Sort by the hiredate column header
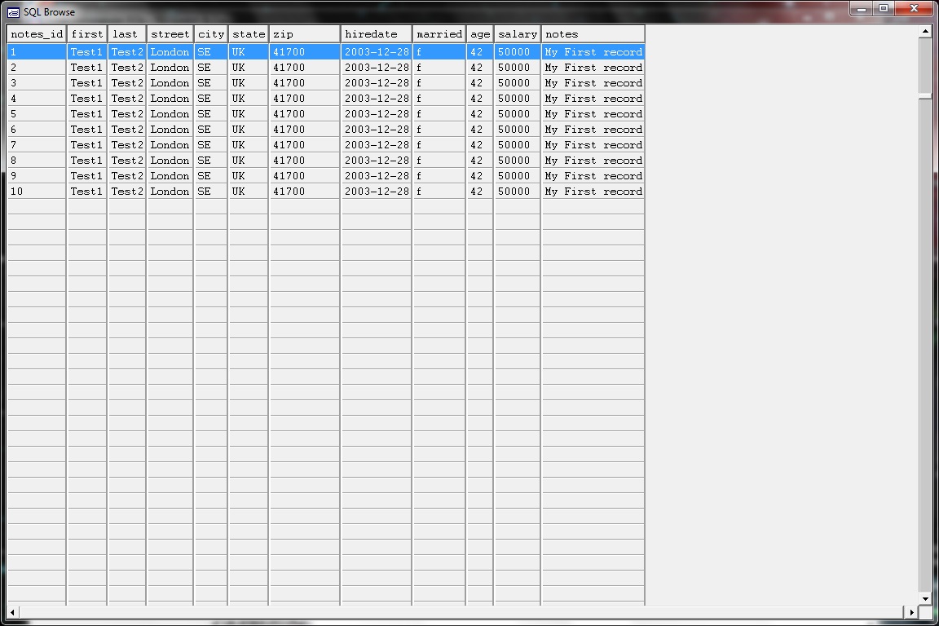The height and width of the screenshot is (626, 939). (x=375, y=33)
